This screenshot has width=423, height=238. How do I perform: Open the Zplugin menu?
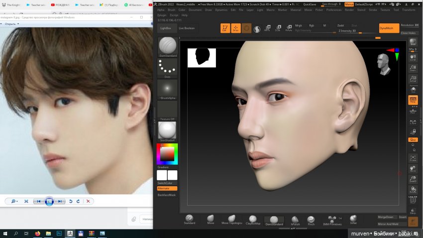162,15
